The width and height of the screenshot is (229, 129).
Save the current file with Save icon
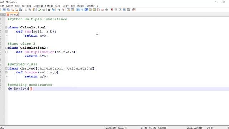[x=4, y=10]
